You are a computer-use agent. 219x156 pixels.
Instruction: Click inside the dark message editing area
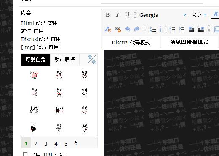click(161, 103)
